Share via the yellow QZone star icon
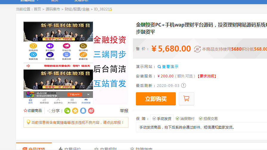 75,111
